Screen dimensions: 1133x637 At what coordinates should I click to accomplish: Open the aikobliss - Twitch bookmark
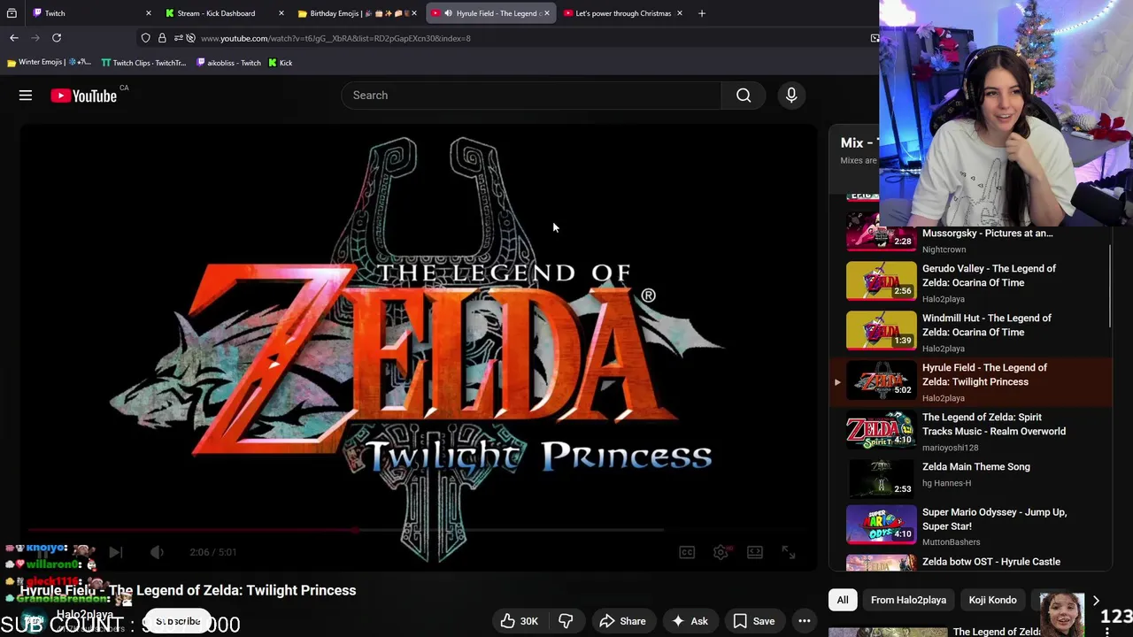coord(228,63)
